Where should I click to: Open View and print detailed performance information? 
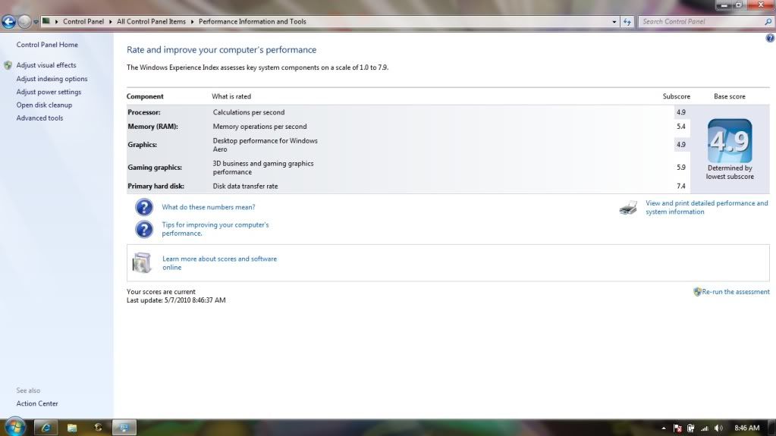tap(707, 207)
